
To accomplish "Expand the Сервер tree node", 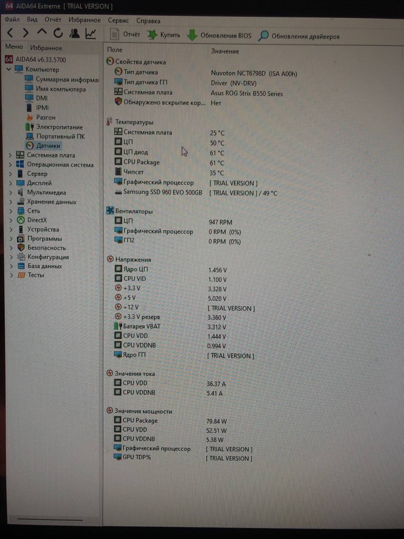I will pyautogui.click(x=11, y=173).
